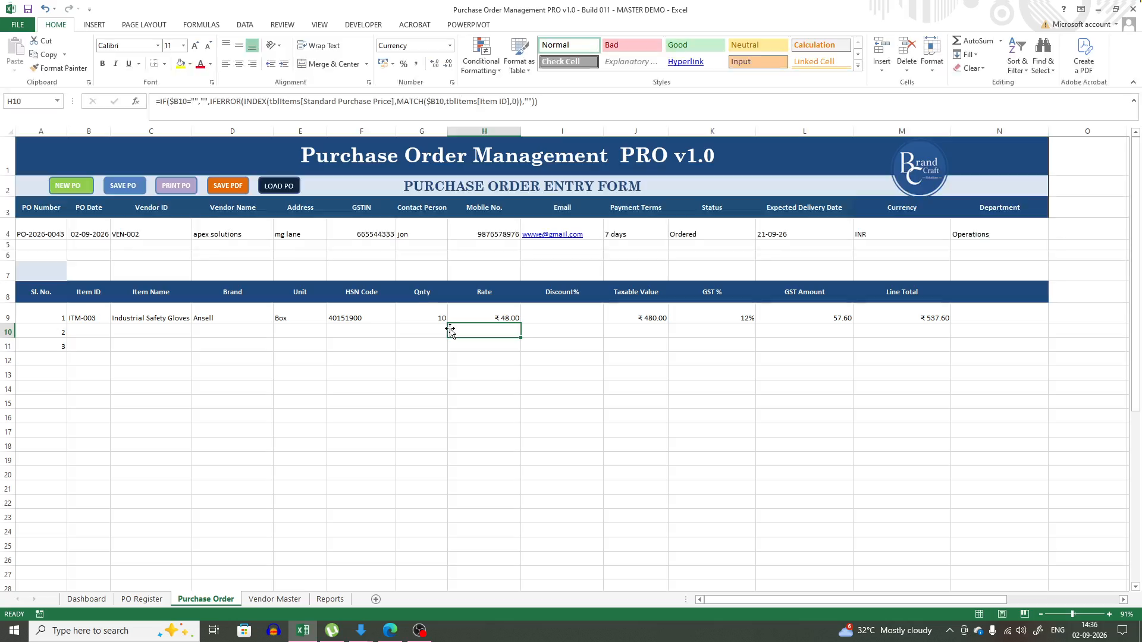The width and height of the screenshot is (1142, 642).
Task: Click the Undo arrow icon
Action: [45, 9]
